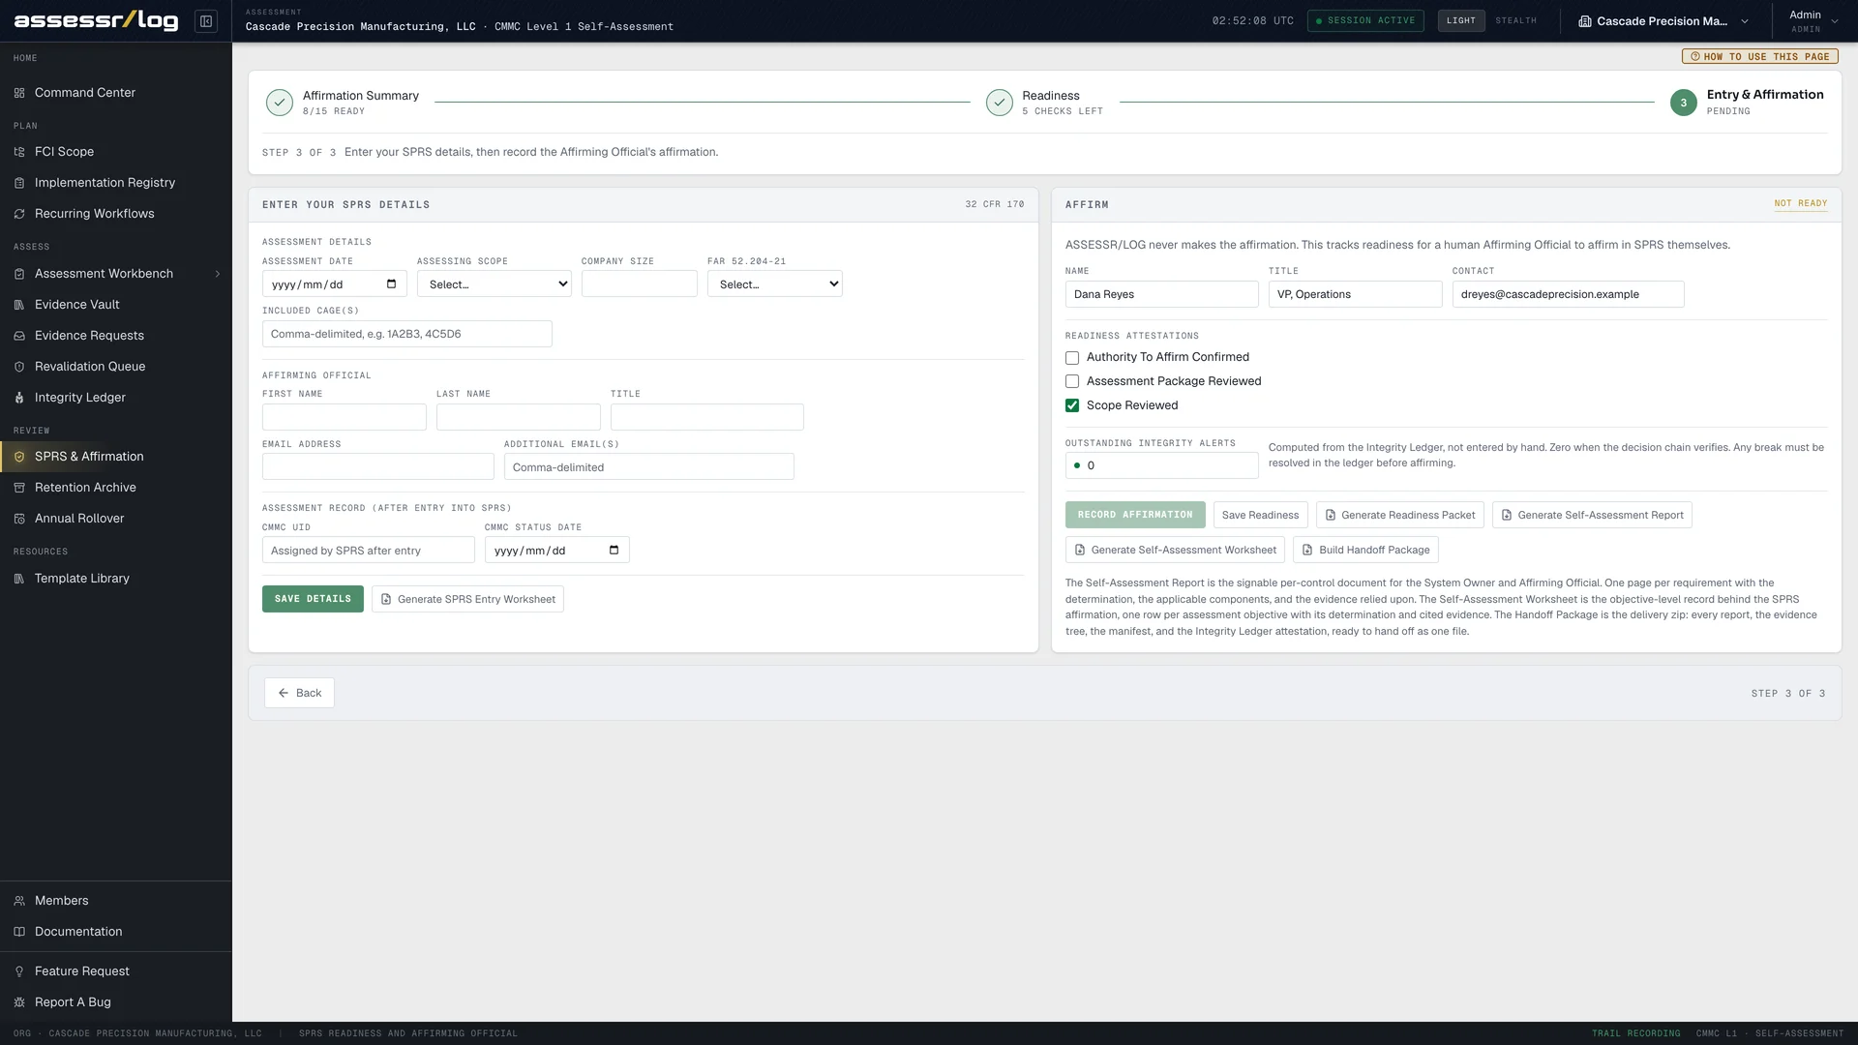
Task: Click the Session Active status badge
Action: [1365, 20]
